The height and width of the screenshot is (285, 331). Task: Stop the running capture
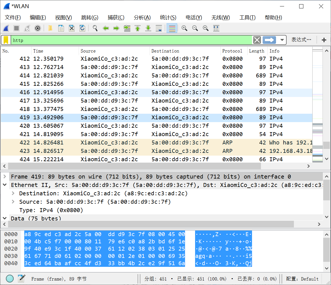pyautogui.click(x=16, y=28)
